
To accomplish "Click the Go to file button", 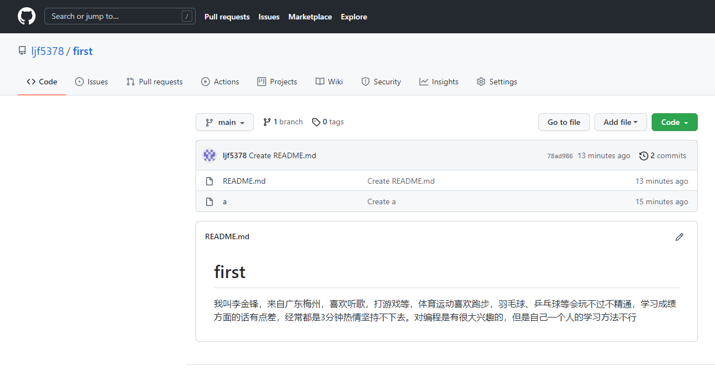I will (x=564, y=122).
